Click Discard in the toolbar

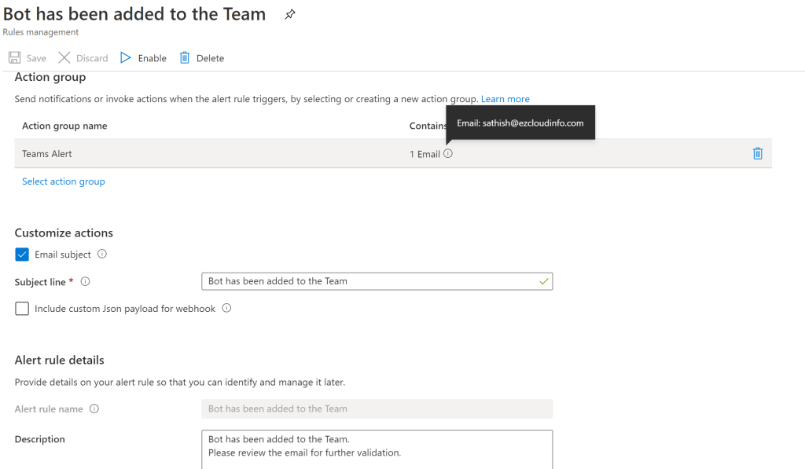pyautogui.click(x=83, y=58)
